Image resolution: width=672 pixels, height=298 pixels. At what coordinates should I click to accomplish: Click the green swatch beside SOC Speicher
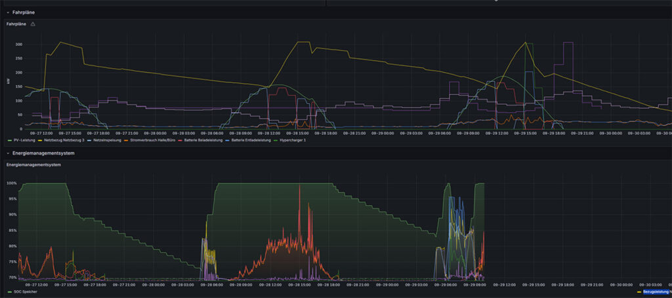9,291
